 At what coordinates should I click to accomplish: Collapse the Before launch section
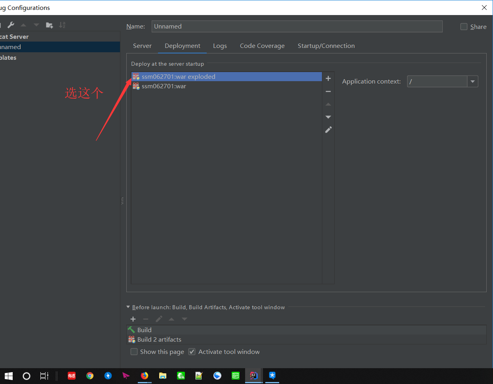pos(128,307)
